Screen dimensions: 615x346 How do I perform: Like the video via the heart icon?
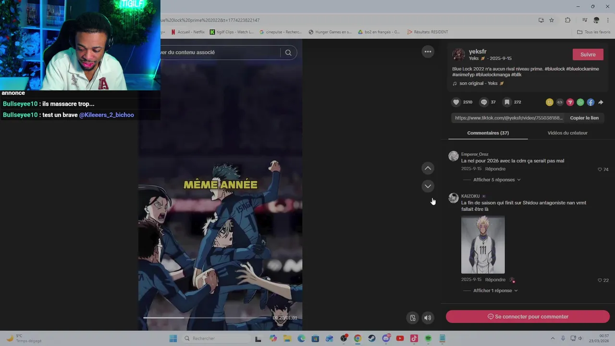456,102
